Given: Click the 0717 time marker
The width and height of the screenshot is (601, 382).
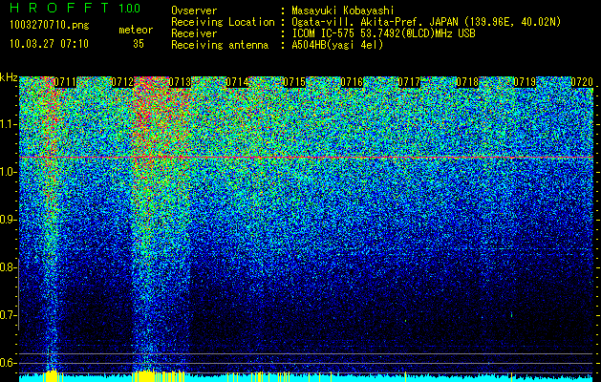Looking at the screenshot, I should pos(409,82).
